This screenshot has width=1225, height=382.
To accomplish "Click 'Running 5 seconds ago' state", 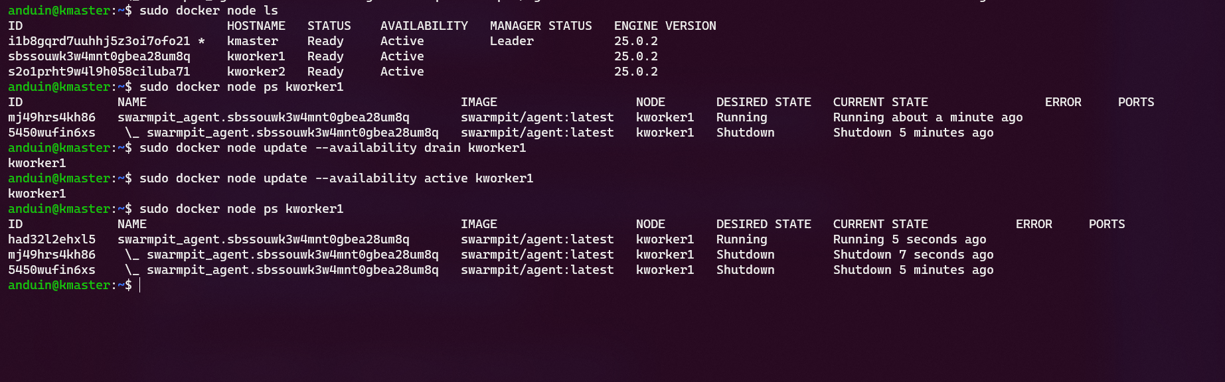I will (x=909, y=239).
